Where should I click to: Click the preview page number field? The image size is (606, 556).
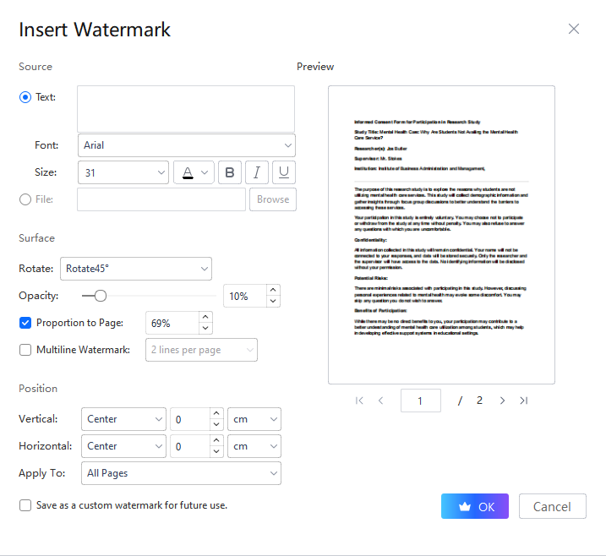point(421,401)
